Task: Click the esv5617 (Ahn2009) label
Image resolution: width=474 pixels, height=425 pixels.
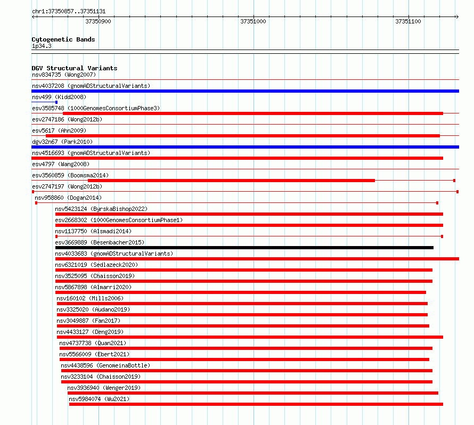Action: tap(59, 130)
